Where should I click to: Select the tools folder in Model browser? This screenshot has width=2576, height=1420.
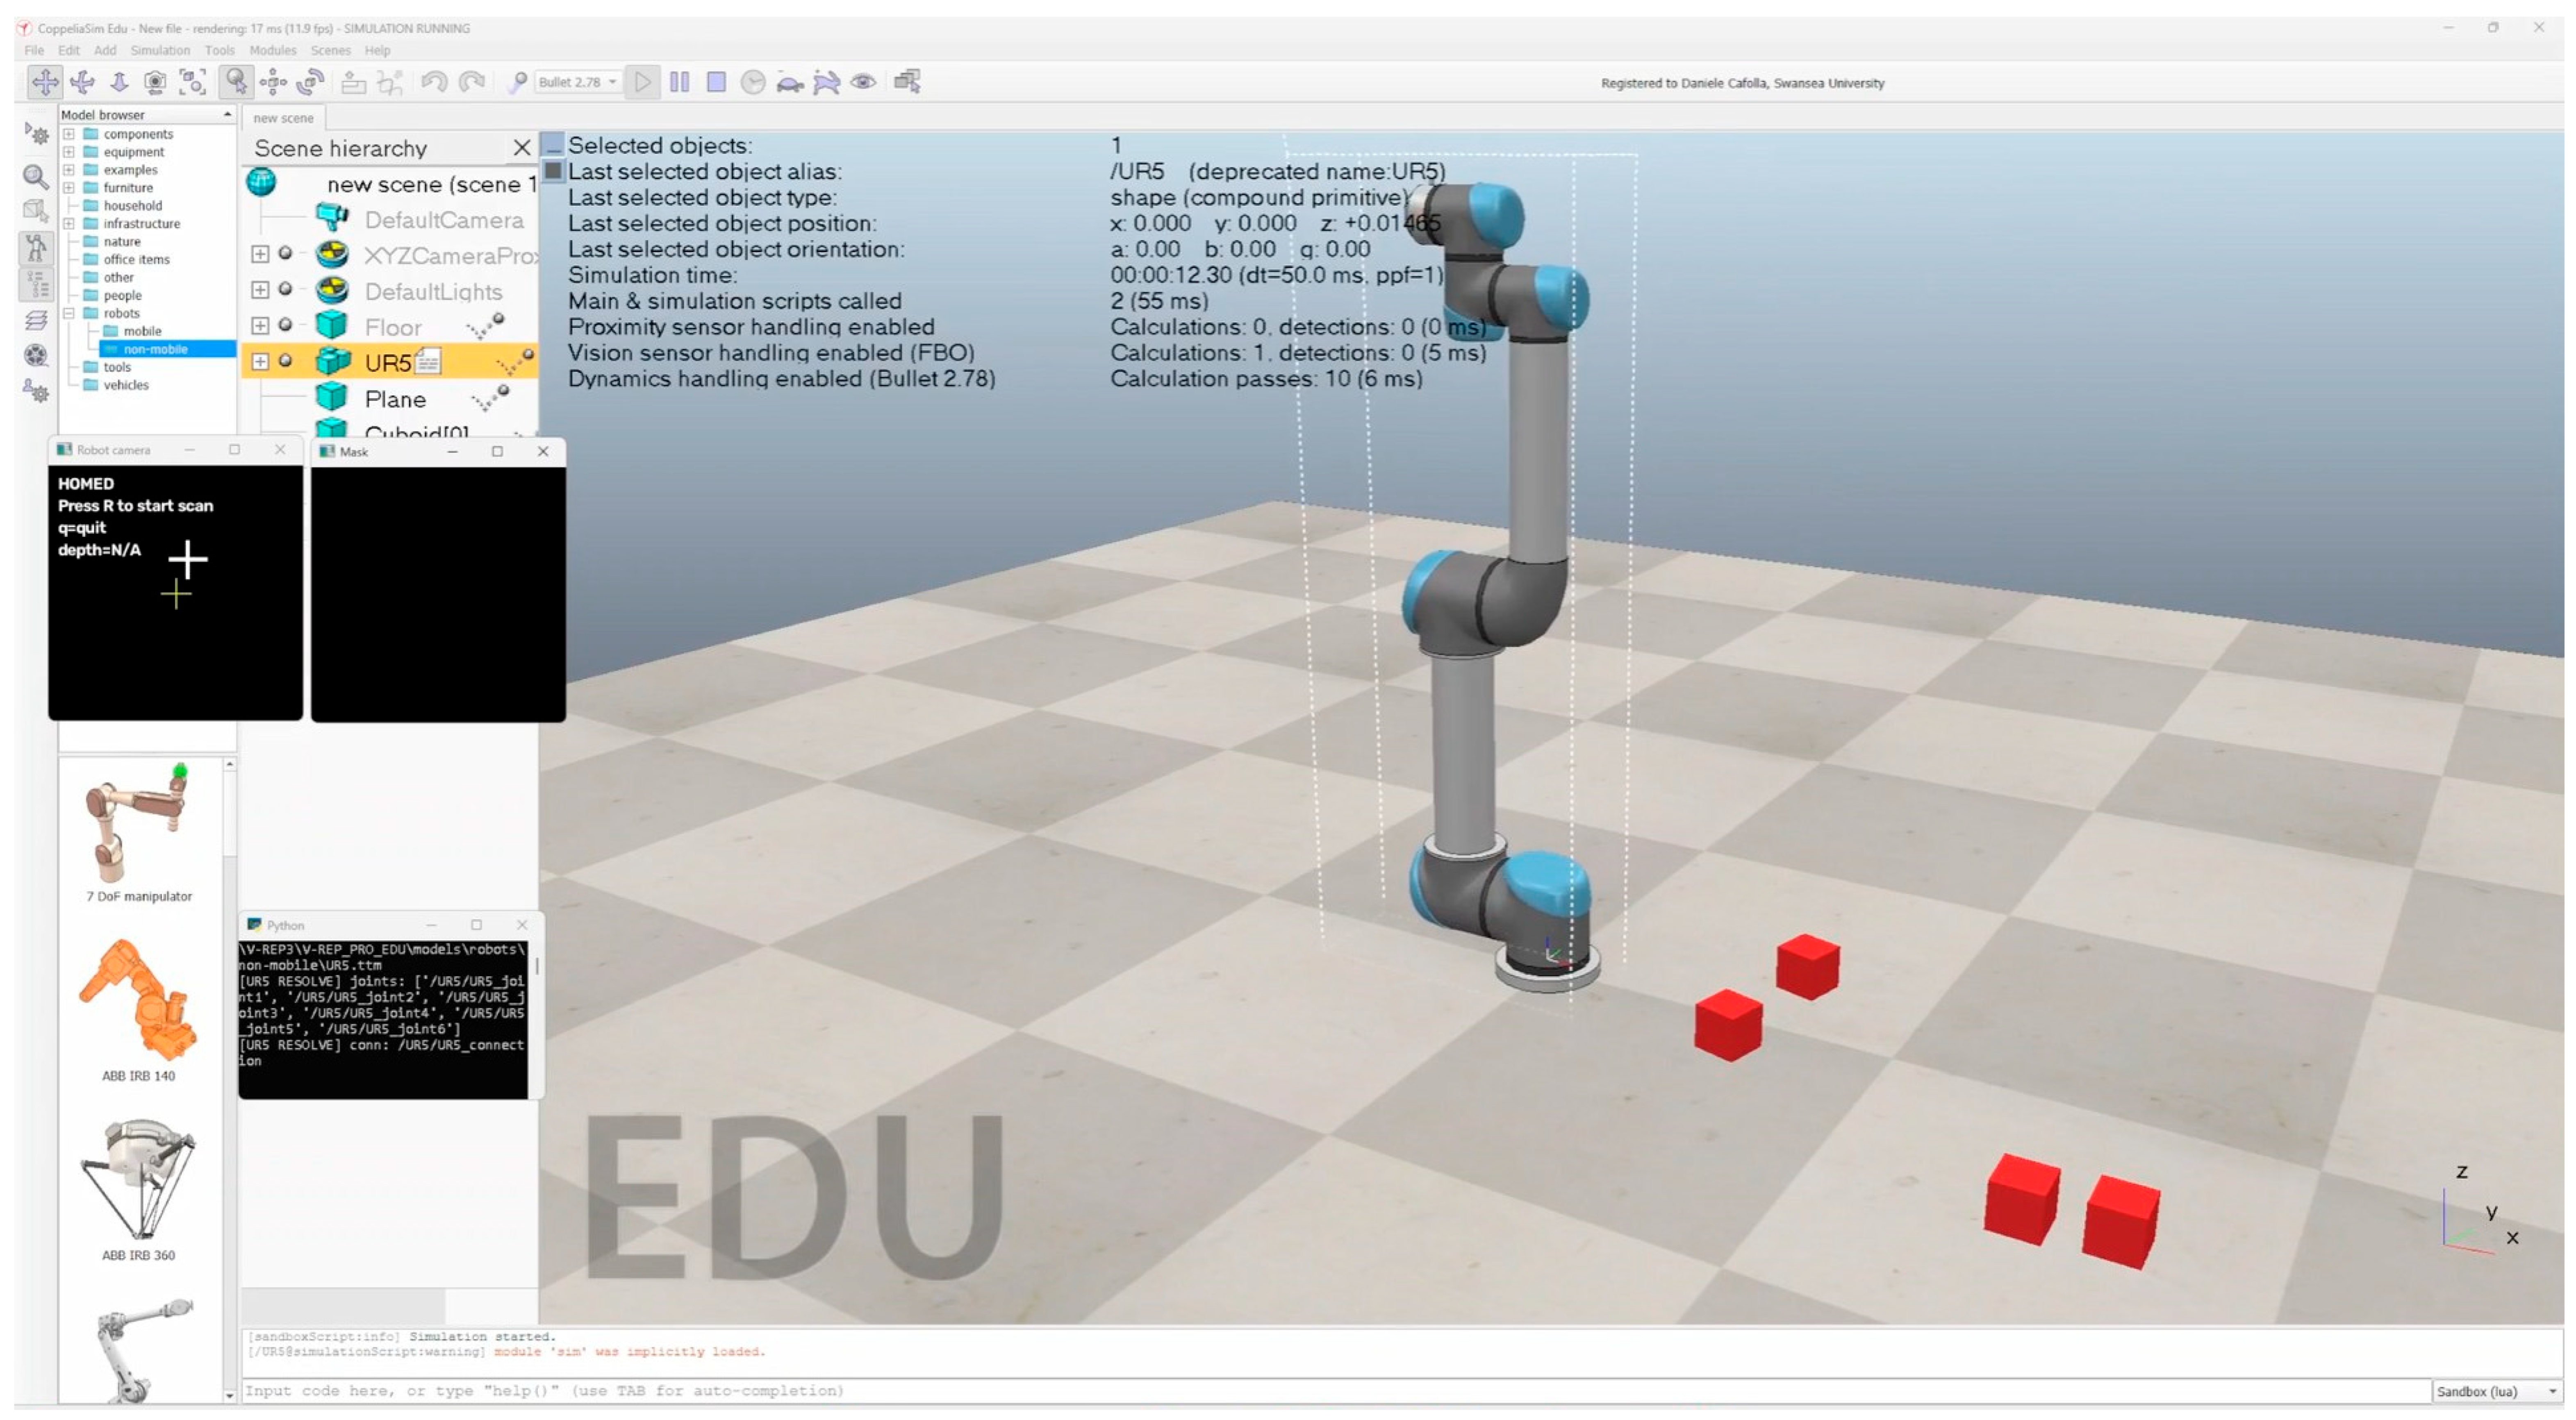tap(117, 367)
